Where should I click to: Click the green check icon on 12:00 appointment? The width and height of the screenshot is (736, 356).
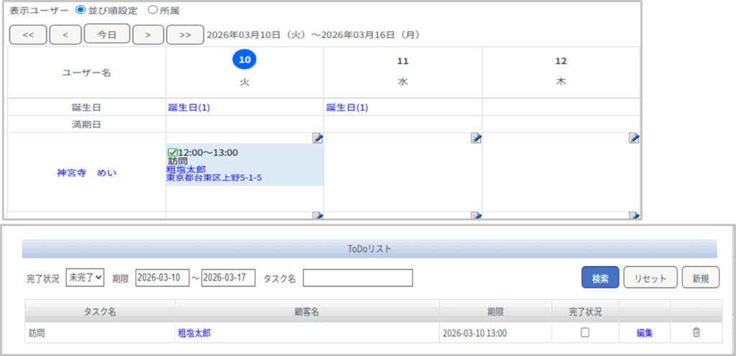(x=172, y=152)
